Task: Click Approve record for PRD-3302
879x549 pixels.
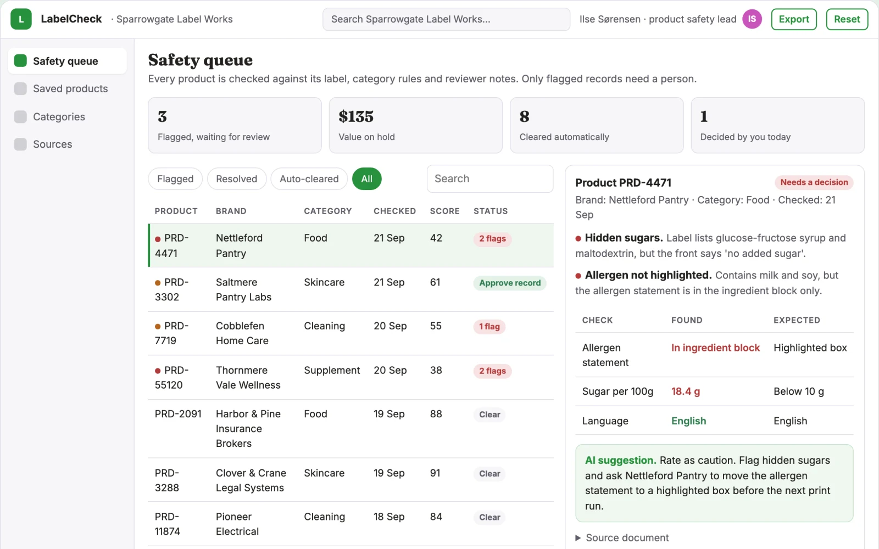Action: coord(510,283)
